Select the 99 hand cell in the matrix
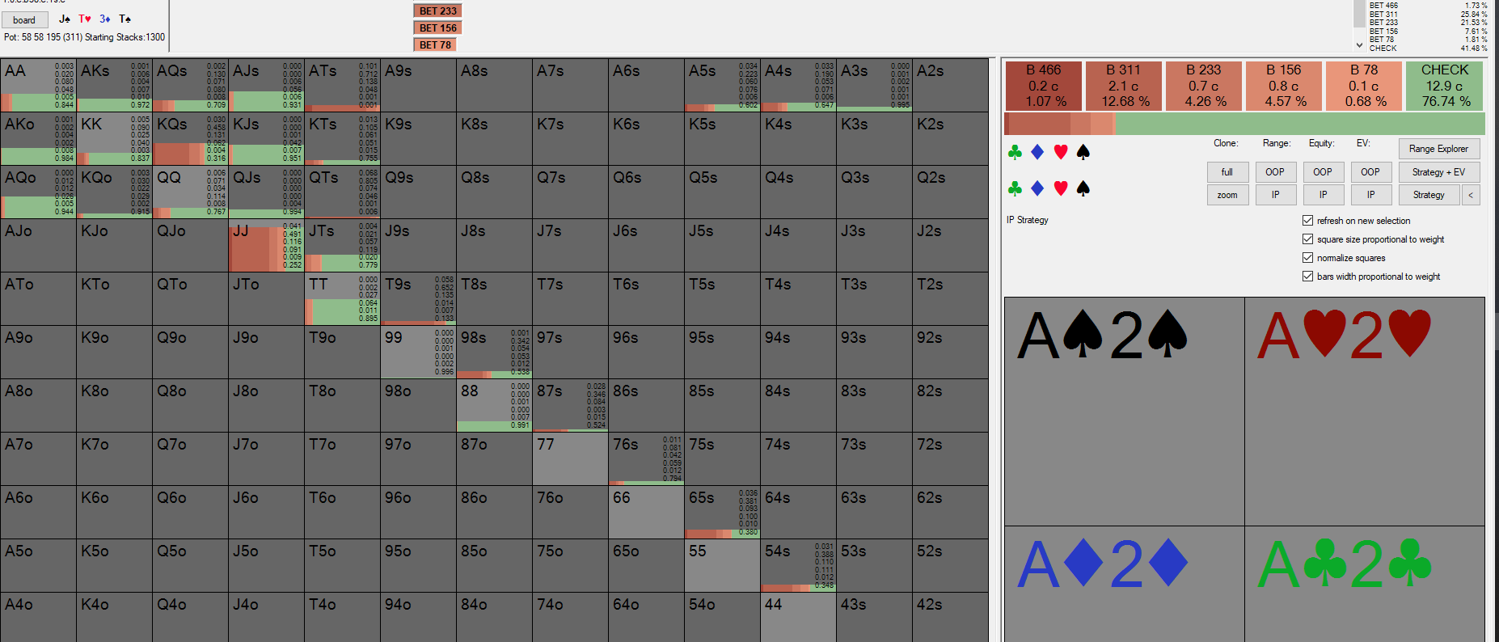The height and width of the screenshot is (642, 1499). (x=418, y=352)
